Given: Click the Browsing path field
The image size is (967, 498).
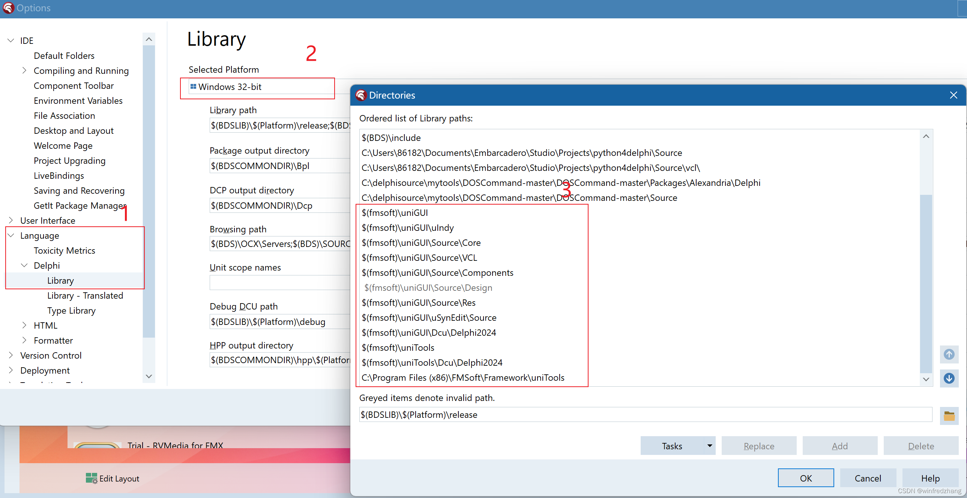Looking at the screenshot, I should [280, 244].
